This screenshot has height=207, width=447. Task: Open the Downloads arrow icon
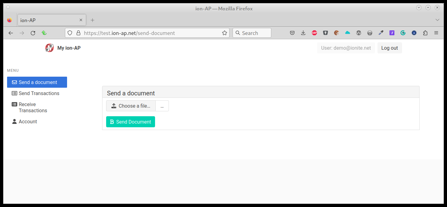point(303,33)
